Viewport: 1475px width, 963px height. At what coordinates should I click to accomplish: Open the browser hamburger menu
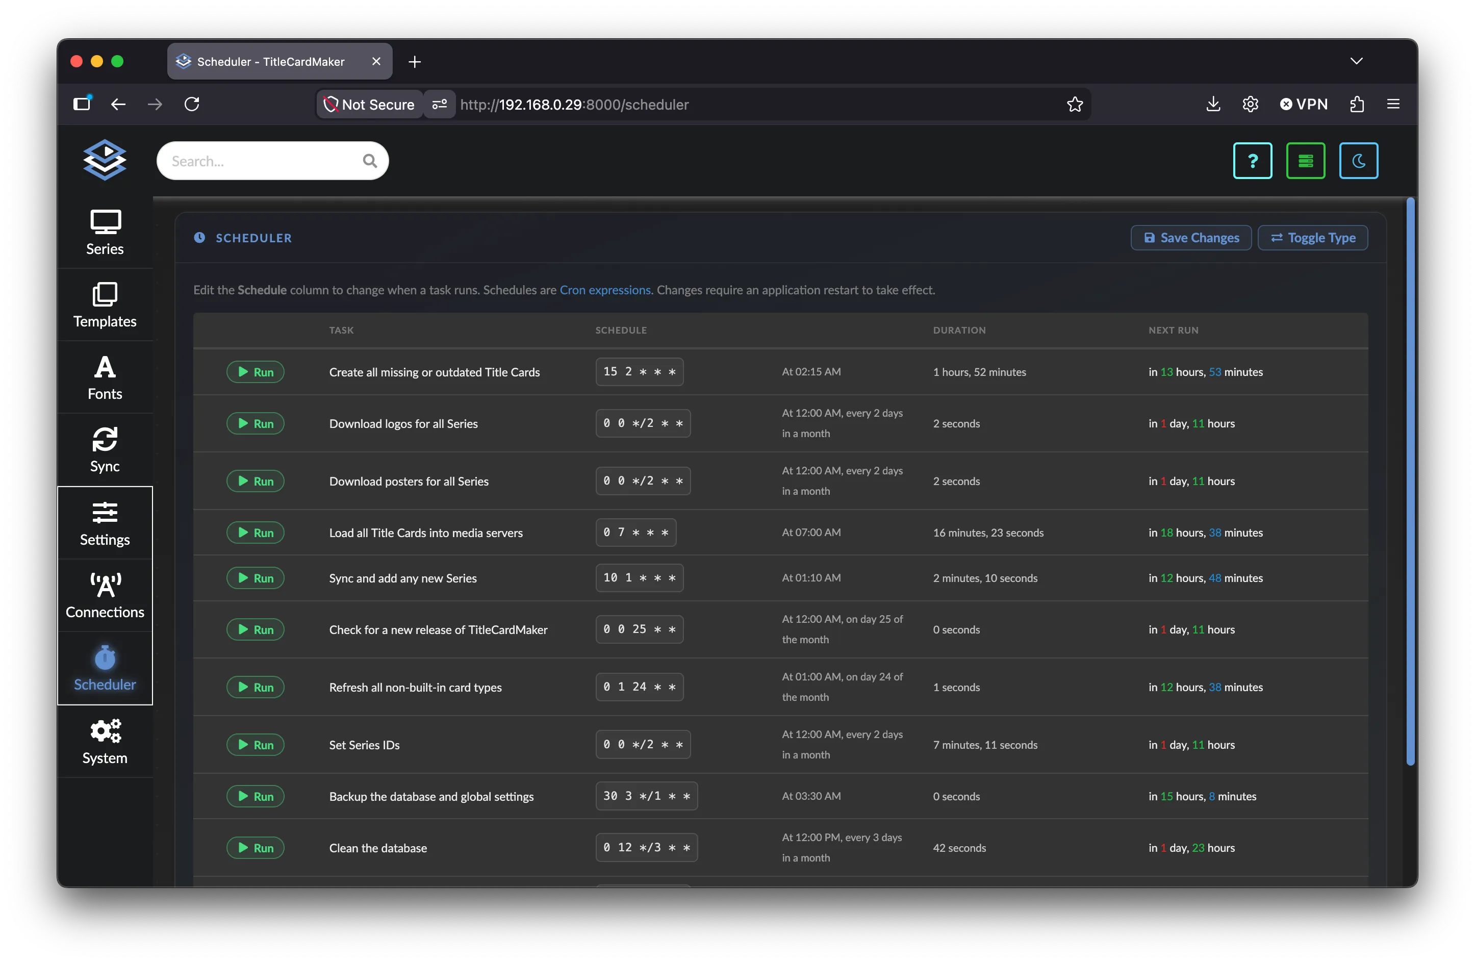tap(1393, 104)
